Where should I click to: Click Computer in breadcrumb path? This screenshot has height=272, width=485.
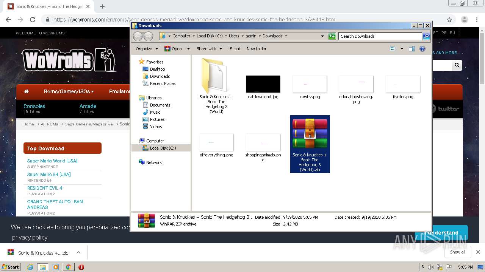click(x=181, y=36)
